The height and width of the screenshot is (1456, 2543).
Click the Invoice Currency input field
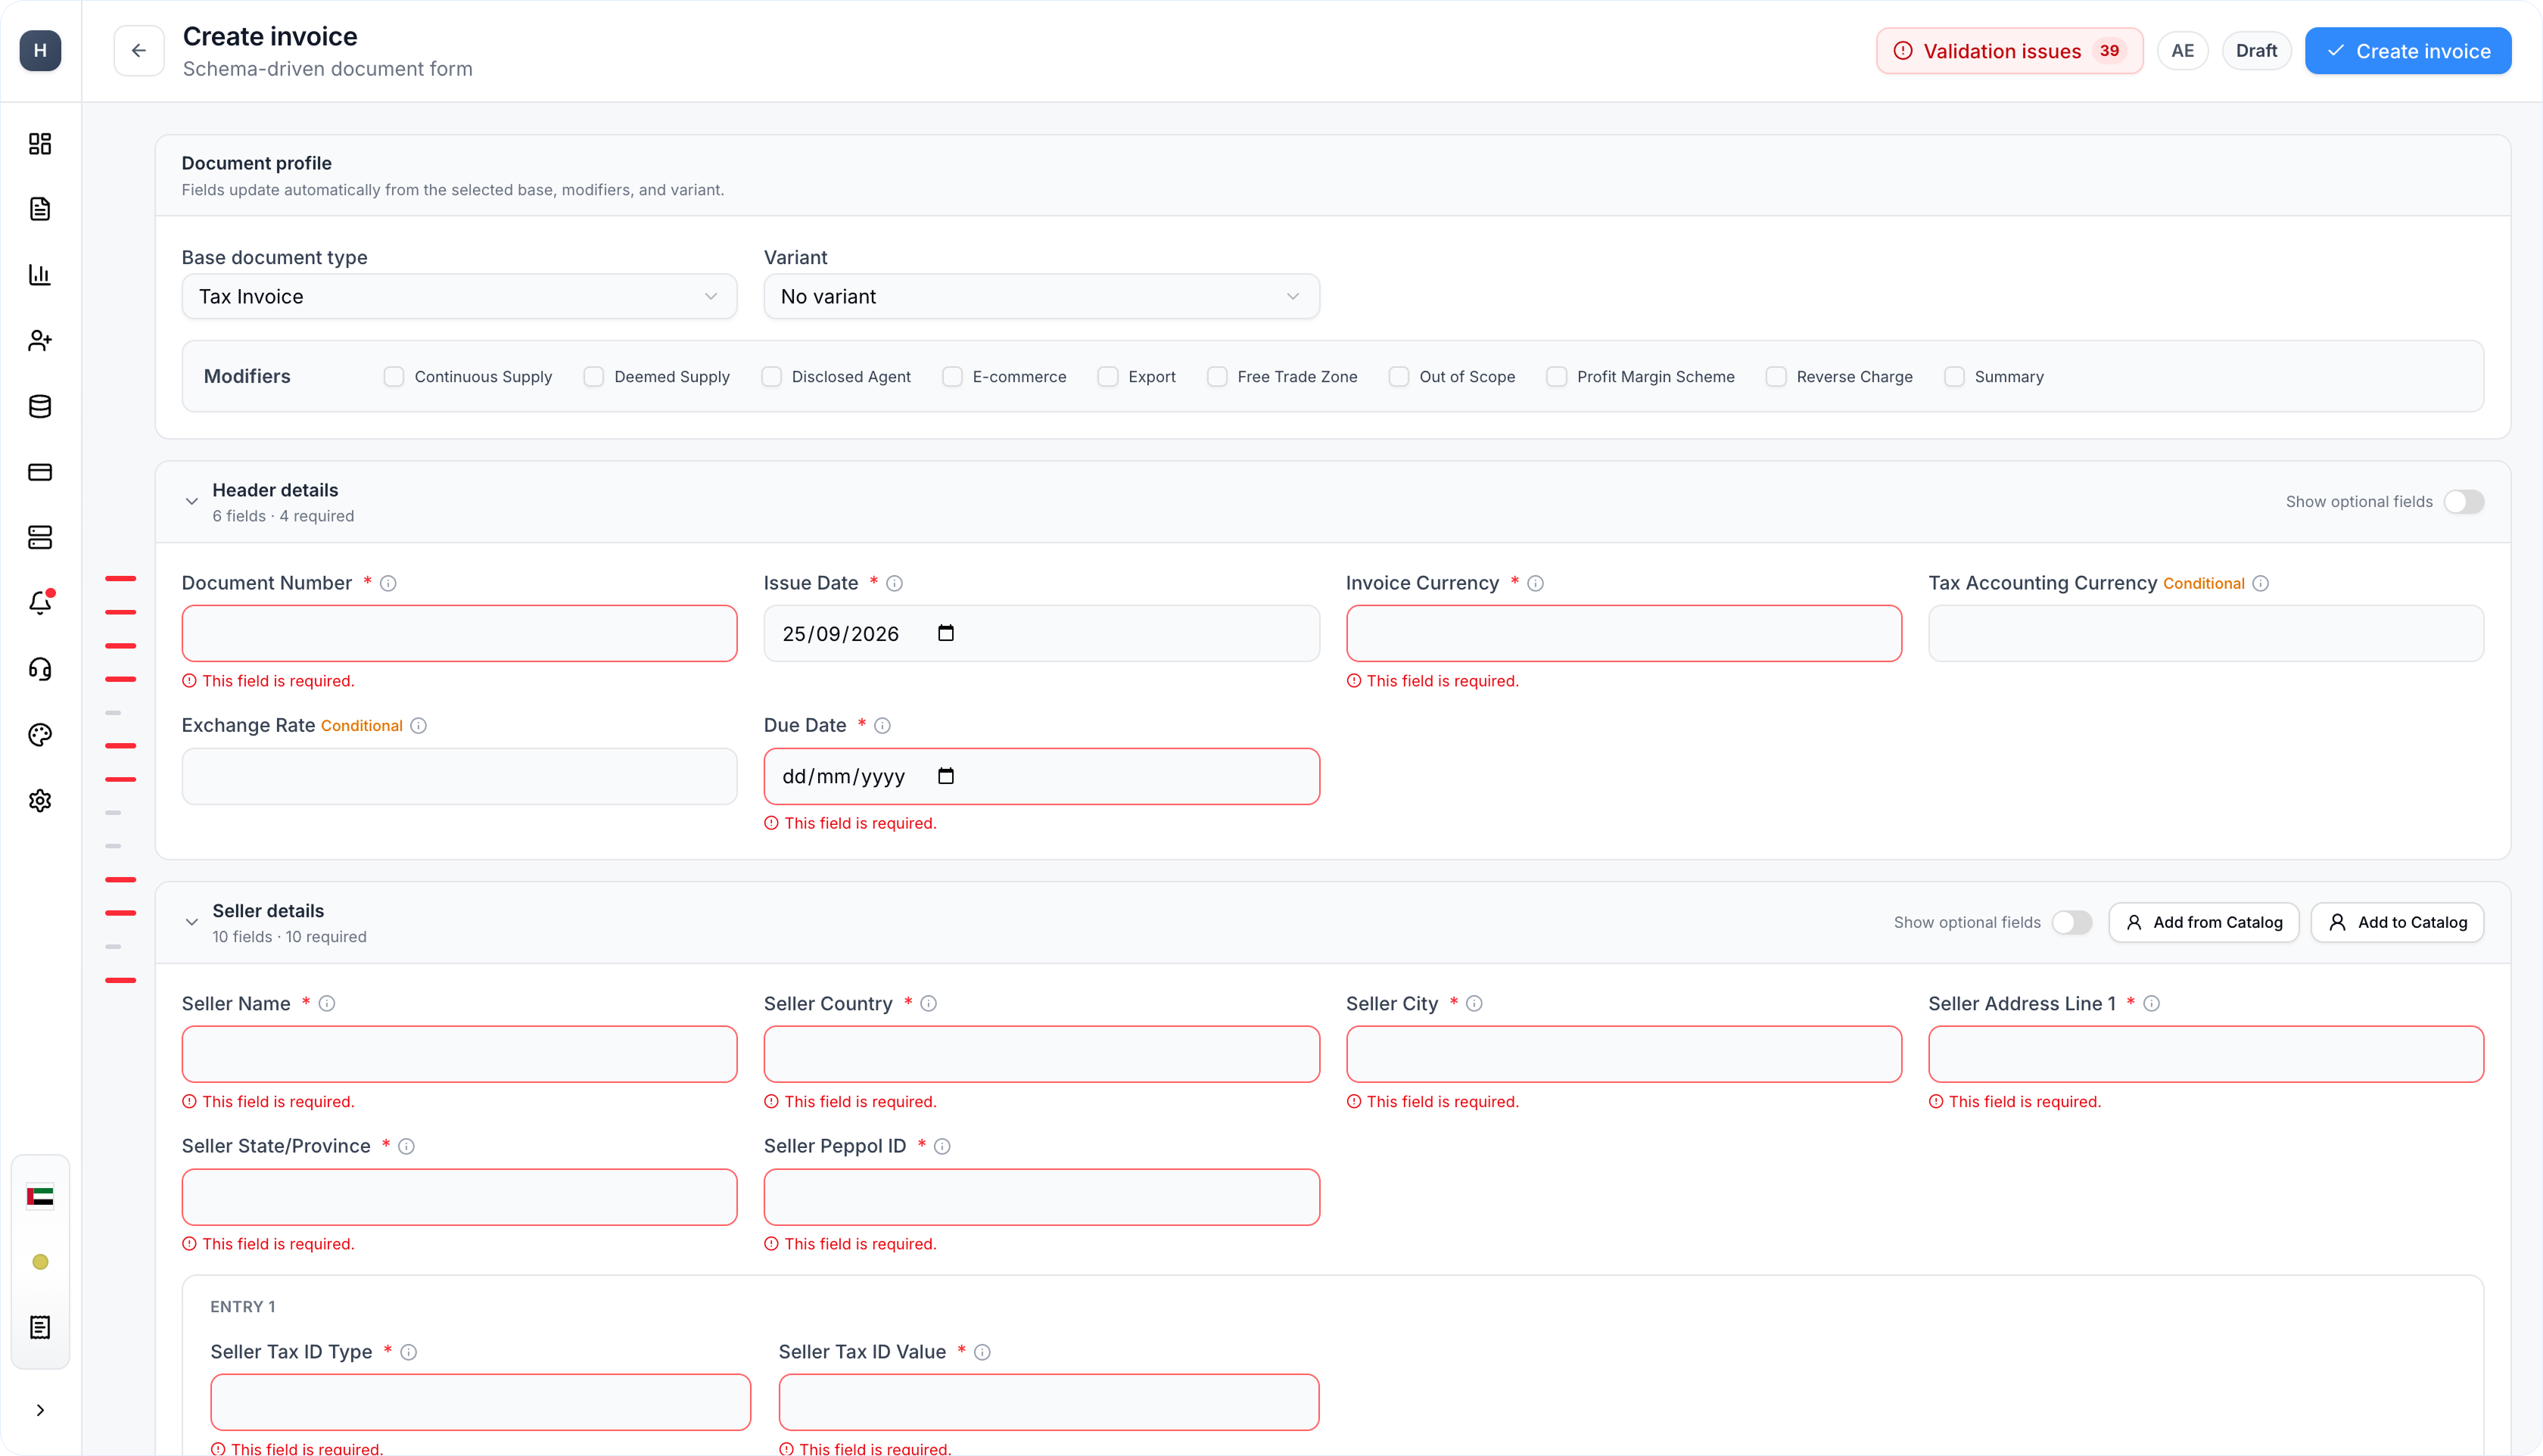tap(1623, 633)
